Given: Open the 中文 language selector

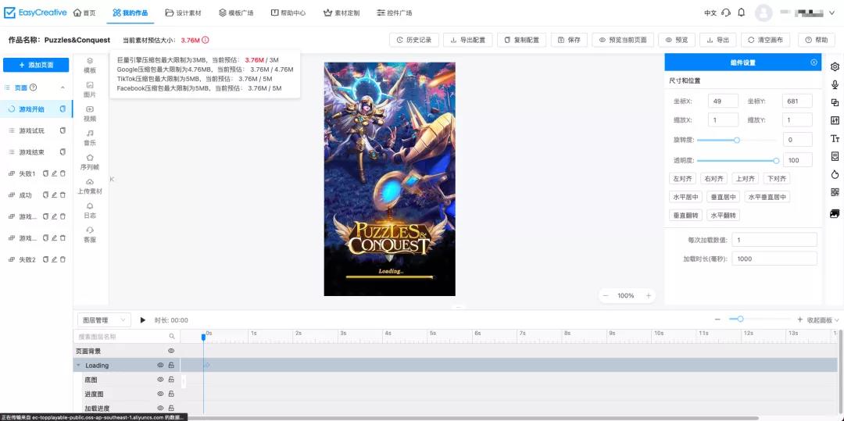Looking at the screenshot, I should pyautogui.click(x=710, y=13).
